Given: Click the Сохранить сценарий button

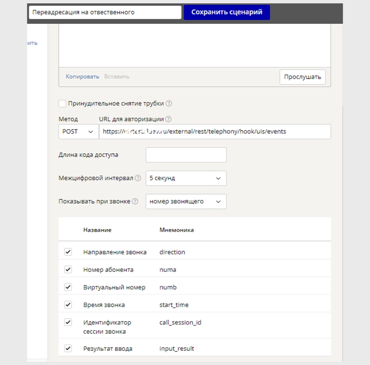Looking at the screenshot, I should [227, 12].
